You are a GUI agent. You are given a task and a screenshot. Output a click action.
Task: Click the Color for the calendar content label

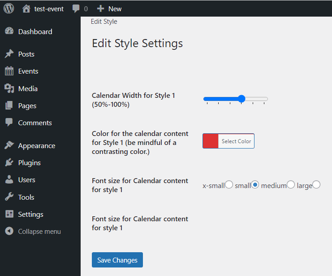pos(140,143)
